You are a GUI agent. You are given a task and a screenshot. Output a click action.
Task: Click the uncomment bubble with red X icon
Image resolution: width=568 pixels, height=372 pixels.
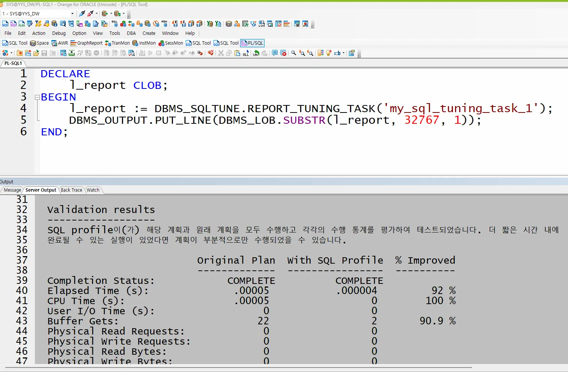point(283,53)
